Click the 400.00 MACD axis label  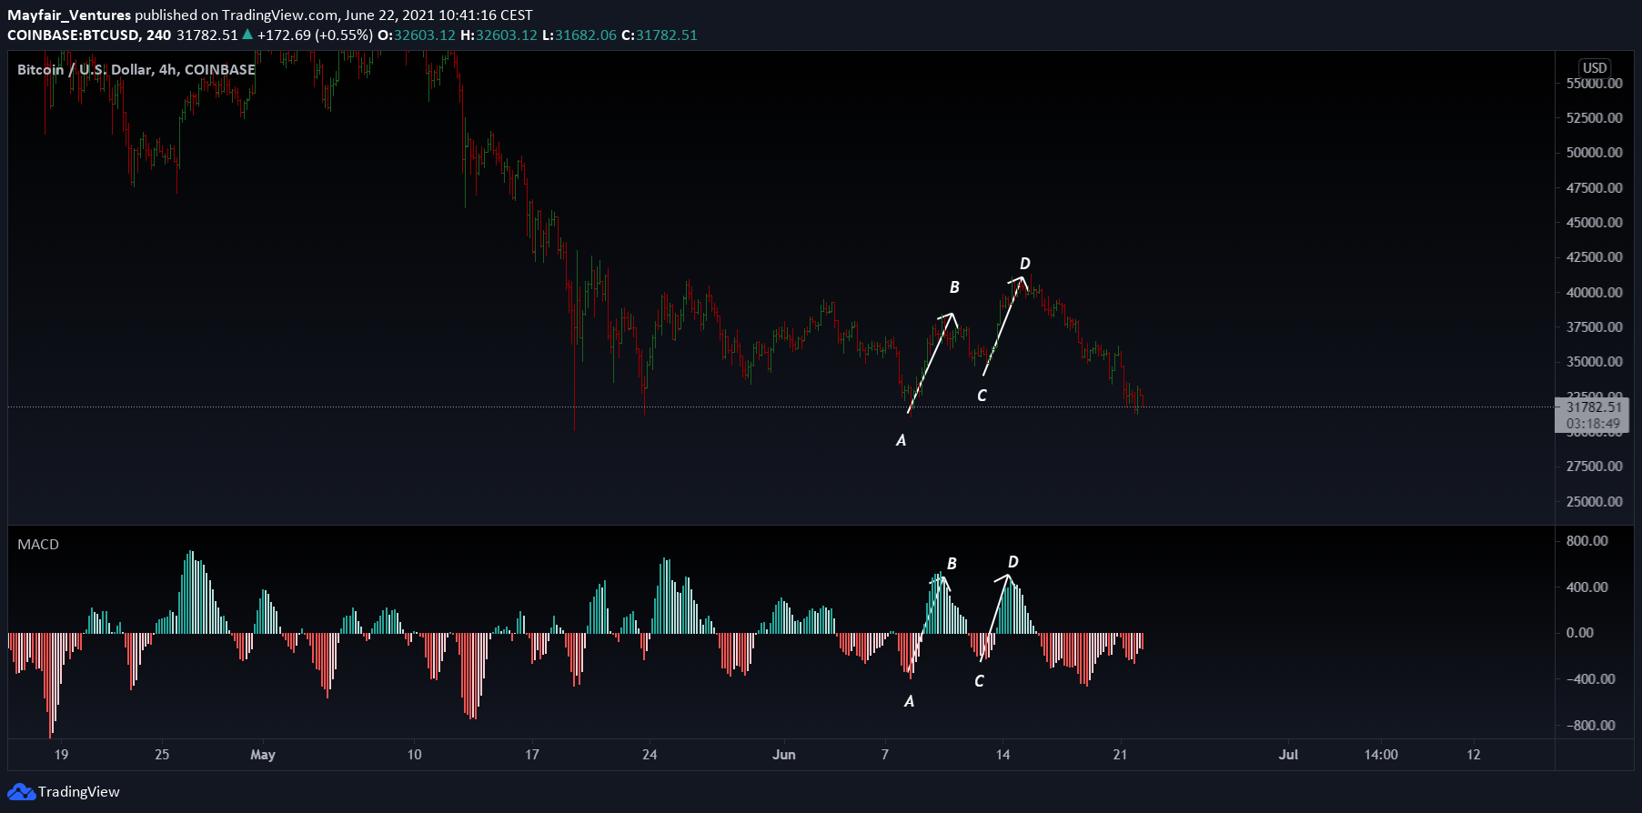pos(1587,587)
